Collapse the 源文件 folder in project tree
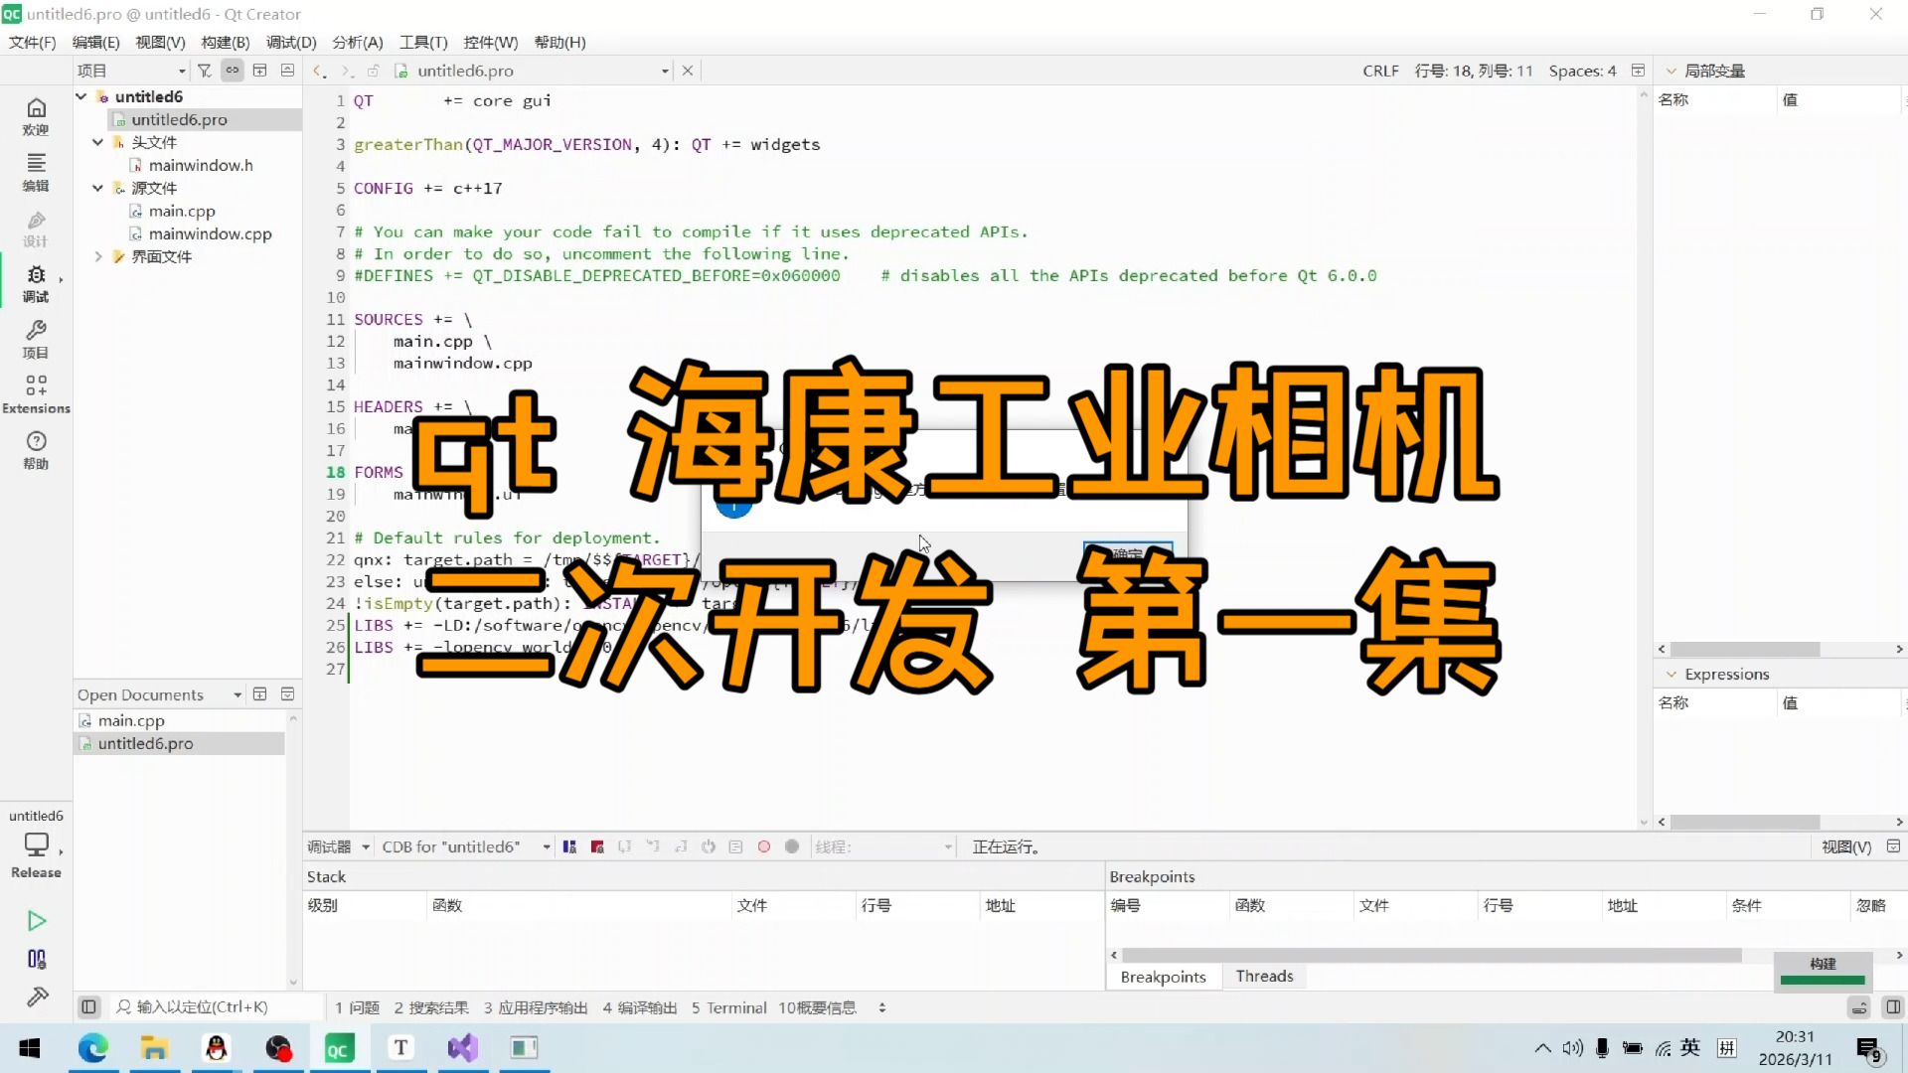1908x1073 pixels. 97,188
